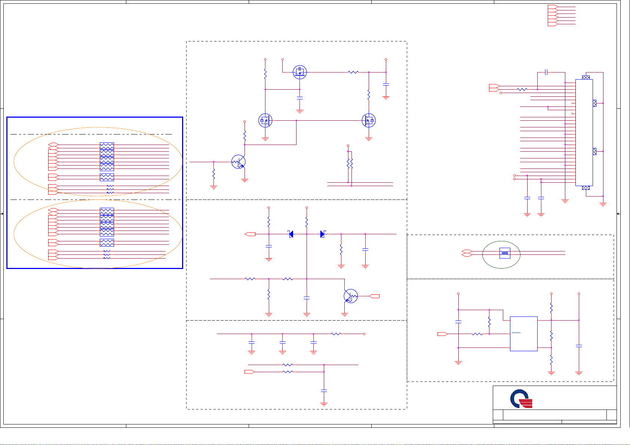
Task: Click the right grounded MOSFET in the top block
Action: coord(369,120)
